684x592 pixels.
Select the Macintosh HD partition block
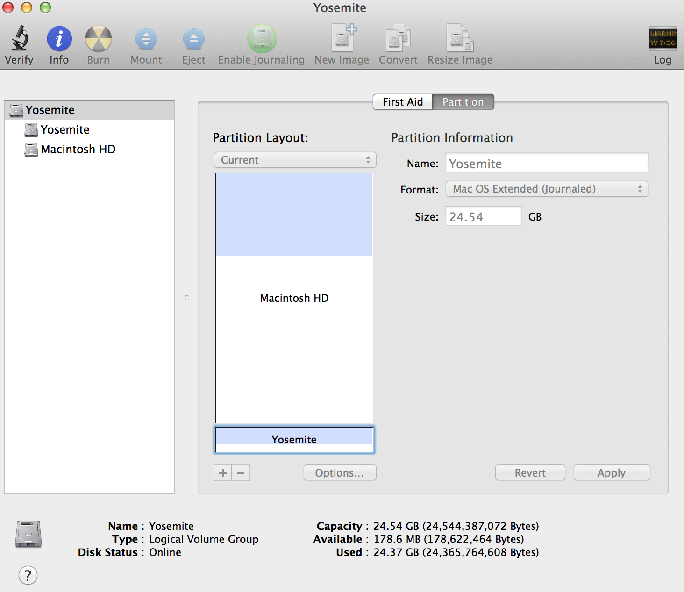(294, 298)
